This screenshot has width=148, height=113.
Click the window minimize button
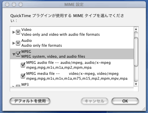click(14, 5)
